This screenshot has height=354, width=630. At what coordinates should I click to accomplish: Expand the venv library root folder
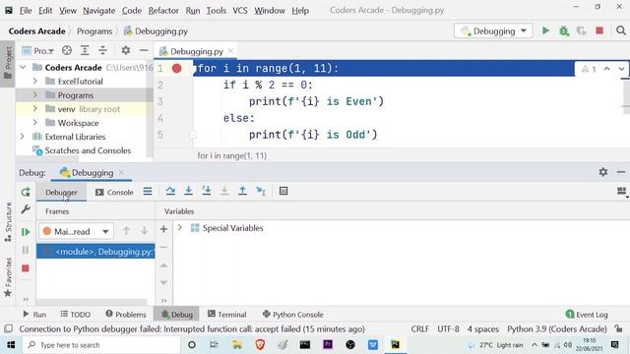35,109
